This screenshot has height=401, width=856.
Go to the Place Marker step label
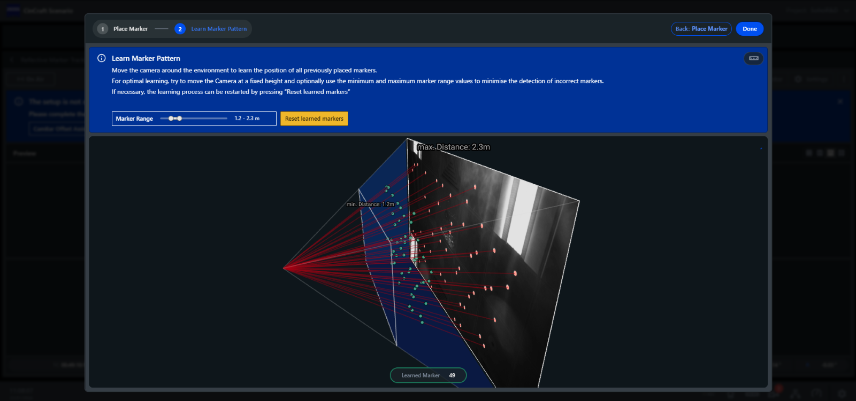(x=131, y=29)
